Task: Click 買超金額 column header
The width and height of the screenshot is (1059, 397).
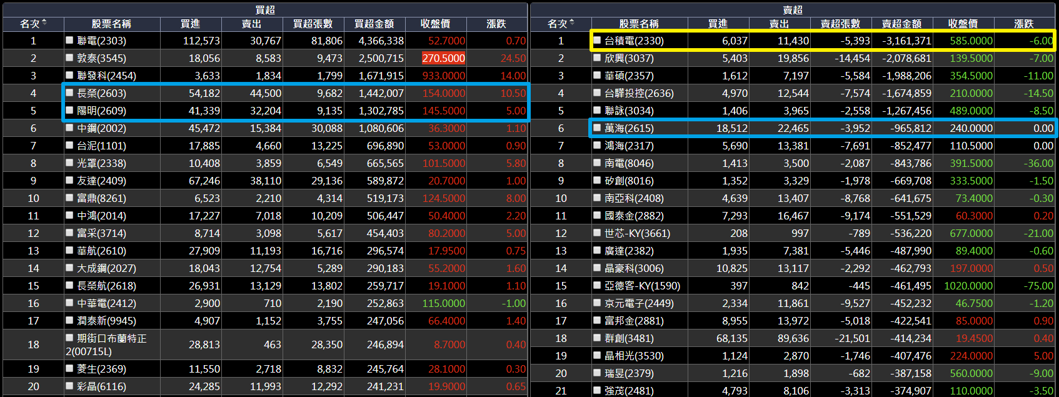Action: [374, 23]
